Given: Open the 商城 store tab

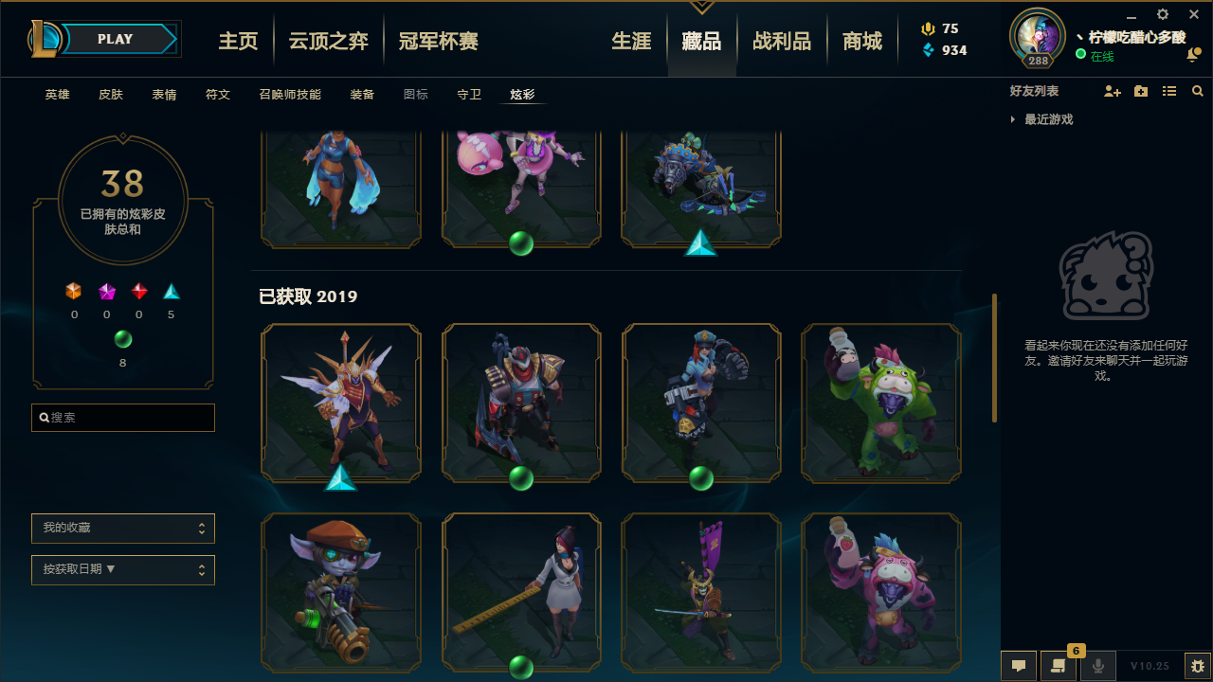Looking at the screenshot, I should pyautogui.click(x=862, y=41).
